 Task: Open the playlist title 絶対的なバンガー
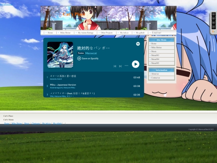(93, 48)
